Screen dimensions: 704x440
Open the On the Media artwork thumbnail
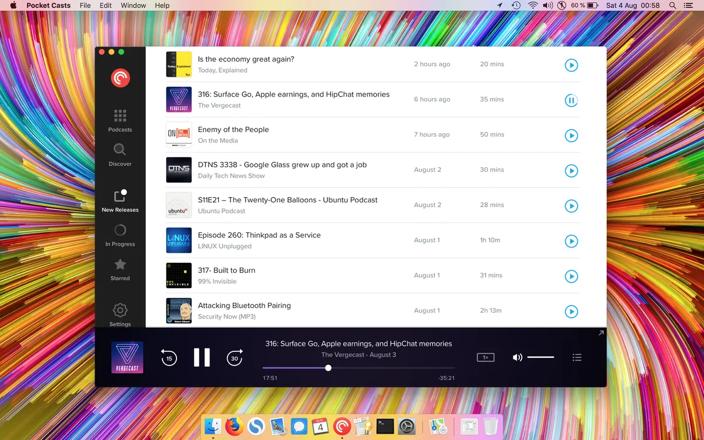pos(179,135)
